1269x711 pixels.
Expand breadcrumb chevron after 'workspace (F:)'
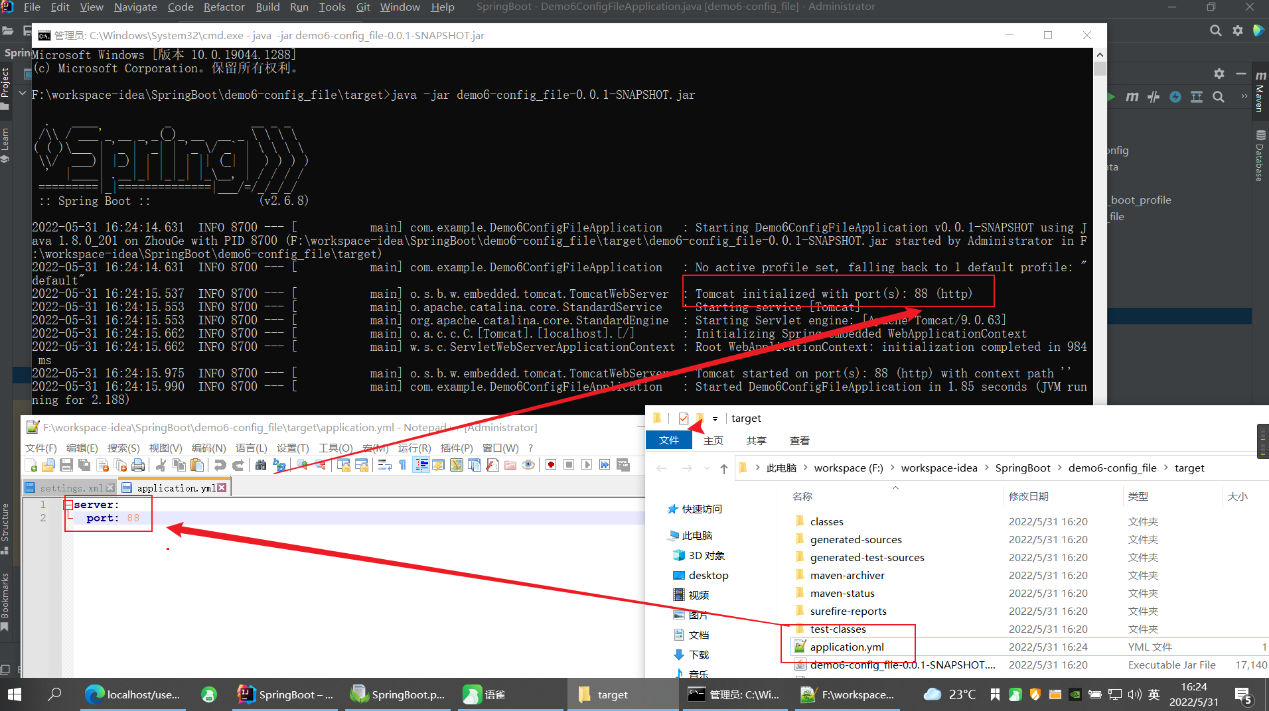(892, 468)
